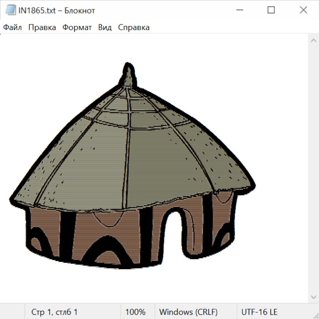
Task: Minimize the Блокнот window
Action: coord(239,10)
